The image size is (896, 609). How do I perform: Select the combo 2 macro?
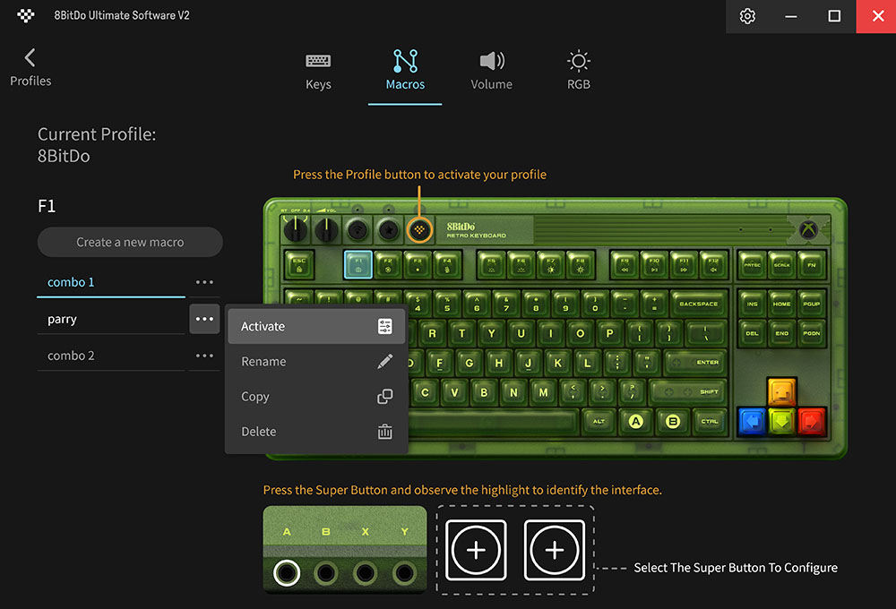pyautogui.click(x=111, y=356)
